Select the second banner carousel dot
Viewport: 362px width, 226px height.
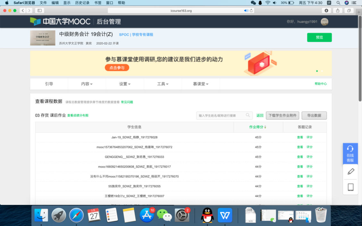coord(322,71)
